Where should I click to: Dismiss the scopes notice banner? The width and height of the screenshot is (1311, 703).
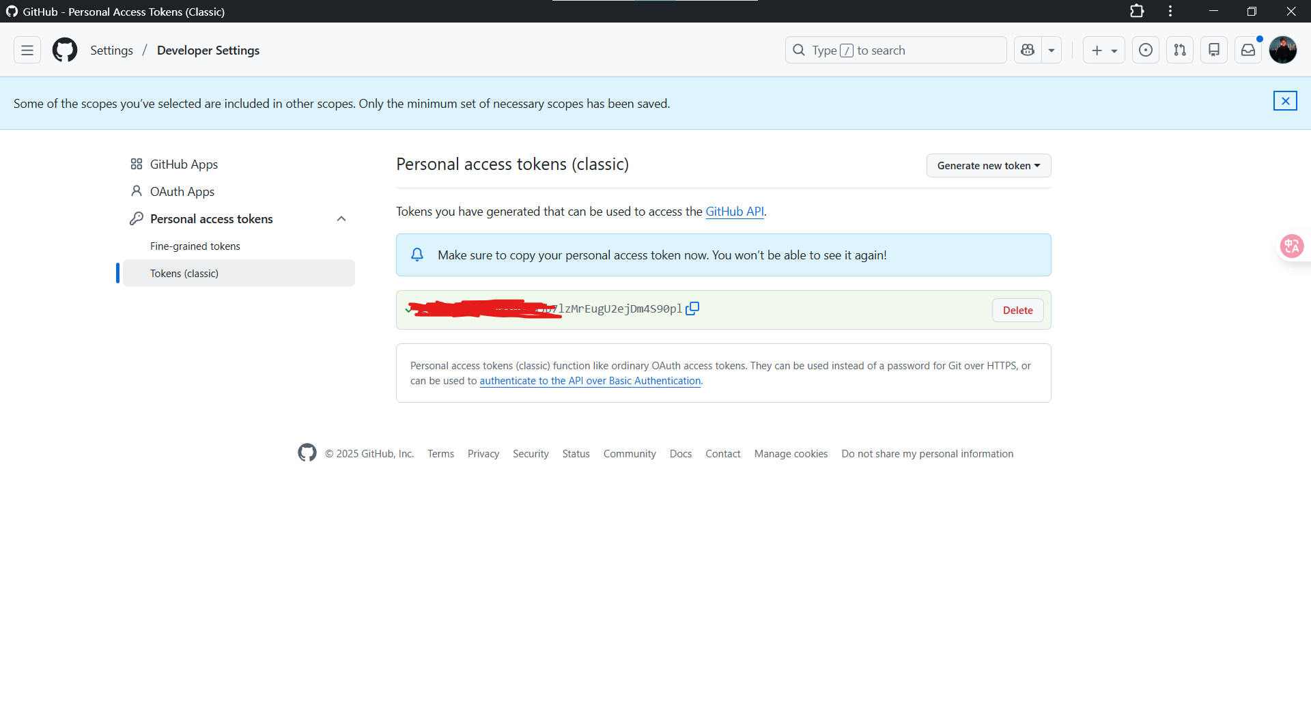pos(1285,101)
